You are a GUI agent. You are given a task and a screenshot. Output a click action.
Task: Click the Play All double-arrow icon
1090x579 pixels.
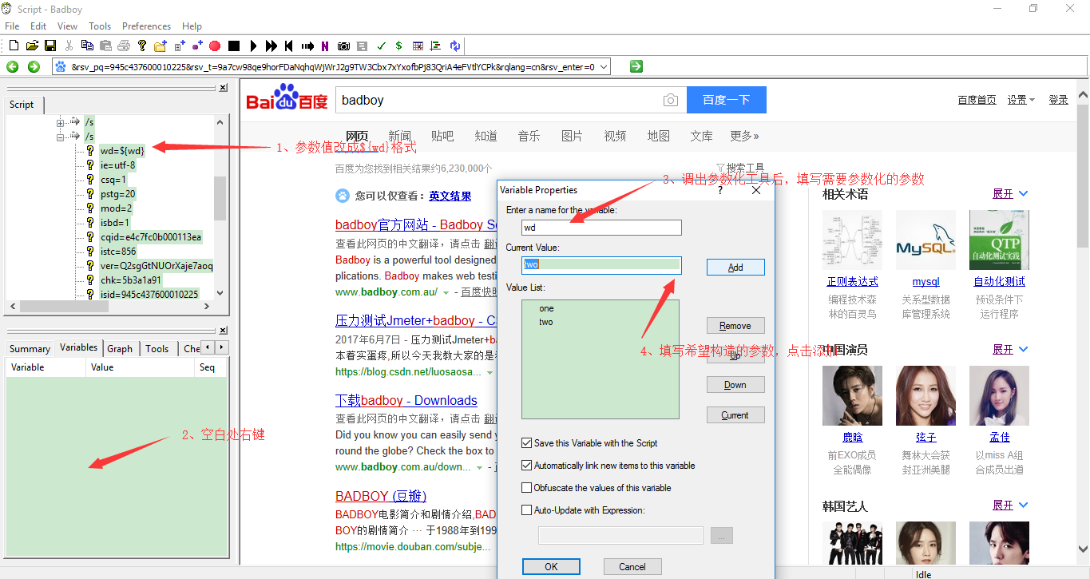(272, 46)
